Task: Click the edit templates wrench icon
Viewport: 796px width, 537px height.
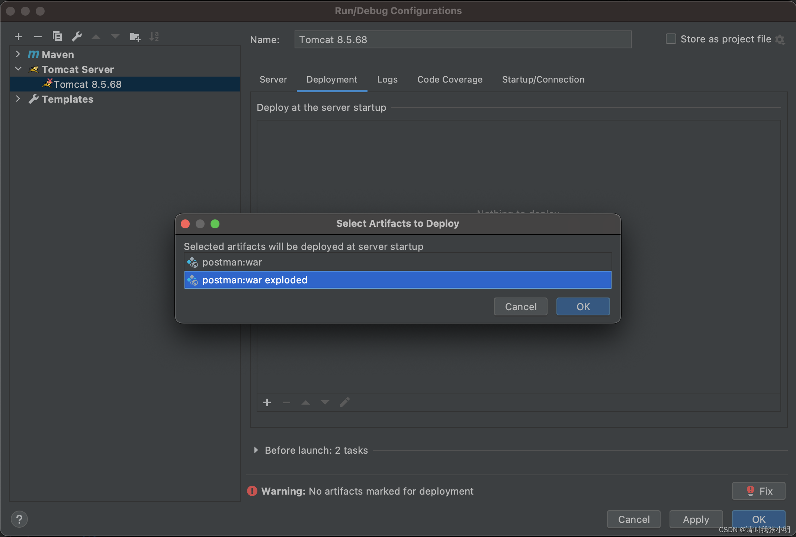Action: tap(77, 36)
